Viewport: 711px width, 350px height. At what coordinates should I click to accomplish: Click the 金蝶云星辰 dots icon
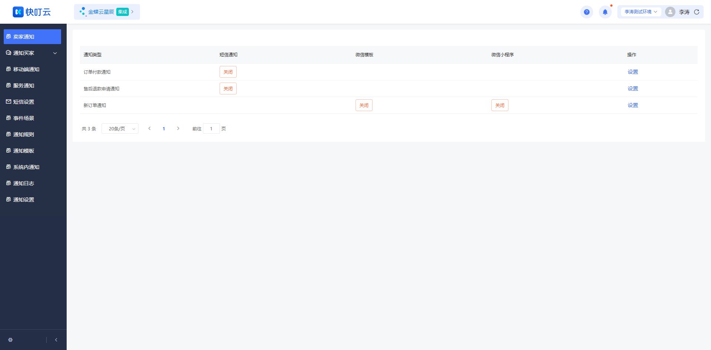click(83, 11)
